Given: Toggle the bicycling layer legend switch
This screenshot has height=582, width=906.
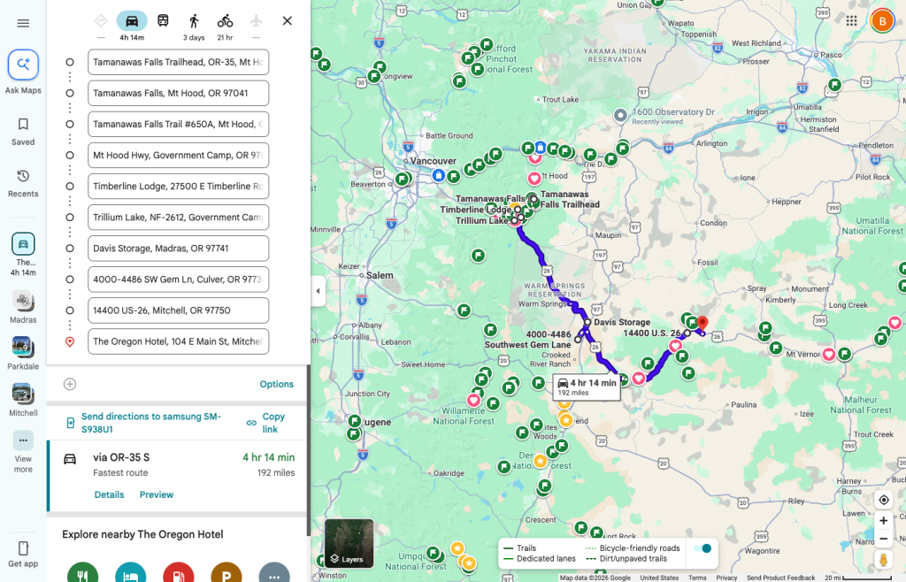Looking at the screenshot, I should 703,548.
